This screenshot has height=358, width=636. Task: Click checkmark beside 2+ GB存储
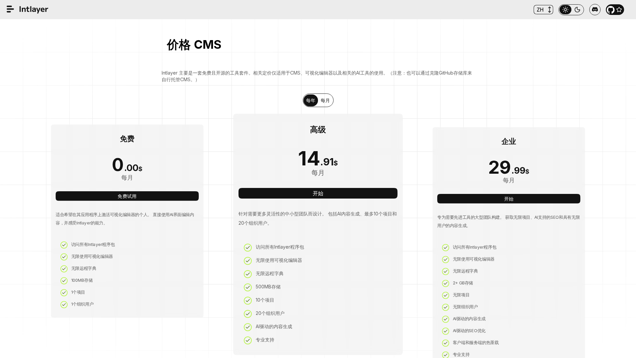point(446,283)
